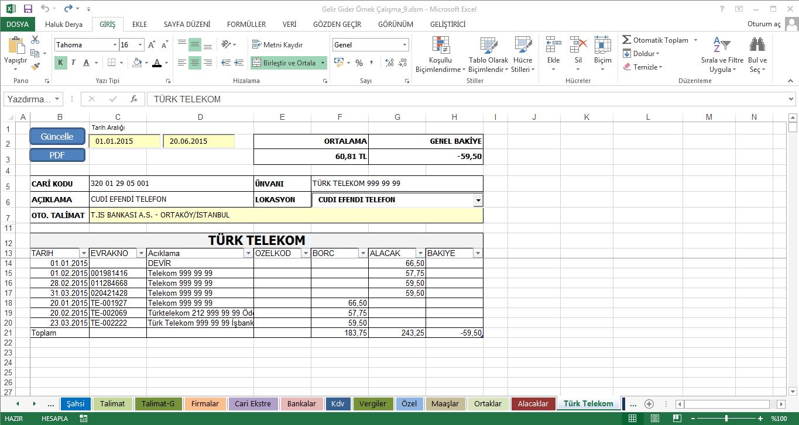Click Oturum aç sign-in link
This screenshot has width=799, height=425.
tap(764, 24)
